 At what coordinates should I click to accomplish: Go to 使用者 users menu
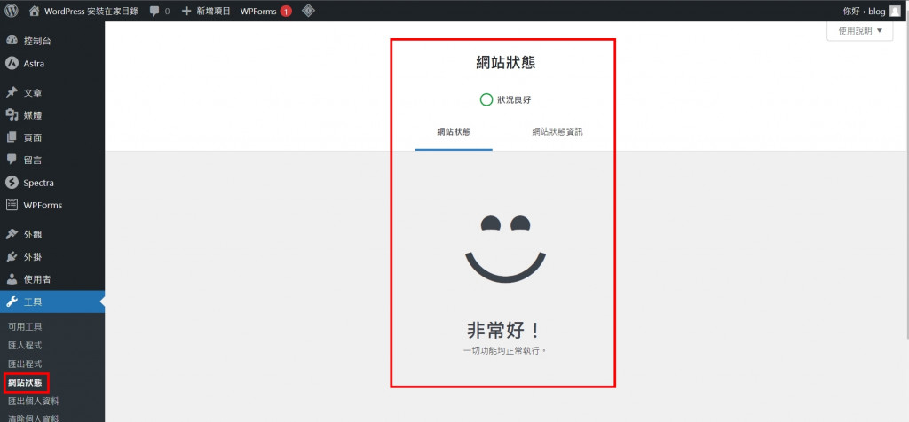click(x=37, y=279)
